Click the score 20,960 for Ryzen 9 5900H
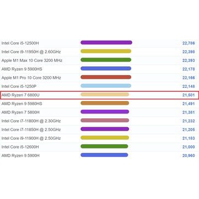Image resolution: width=199 pixels, height=199 pixels. click(x=189, y=156)
